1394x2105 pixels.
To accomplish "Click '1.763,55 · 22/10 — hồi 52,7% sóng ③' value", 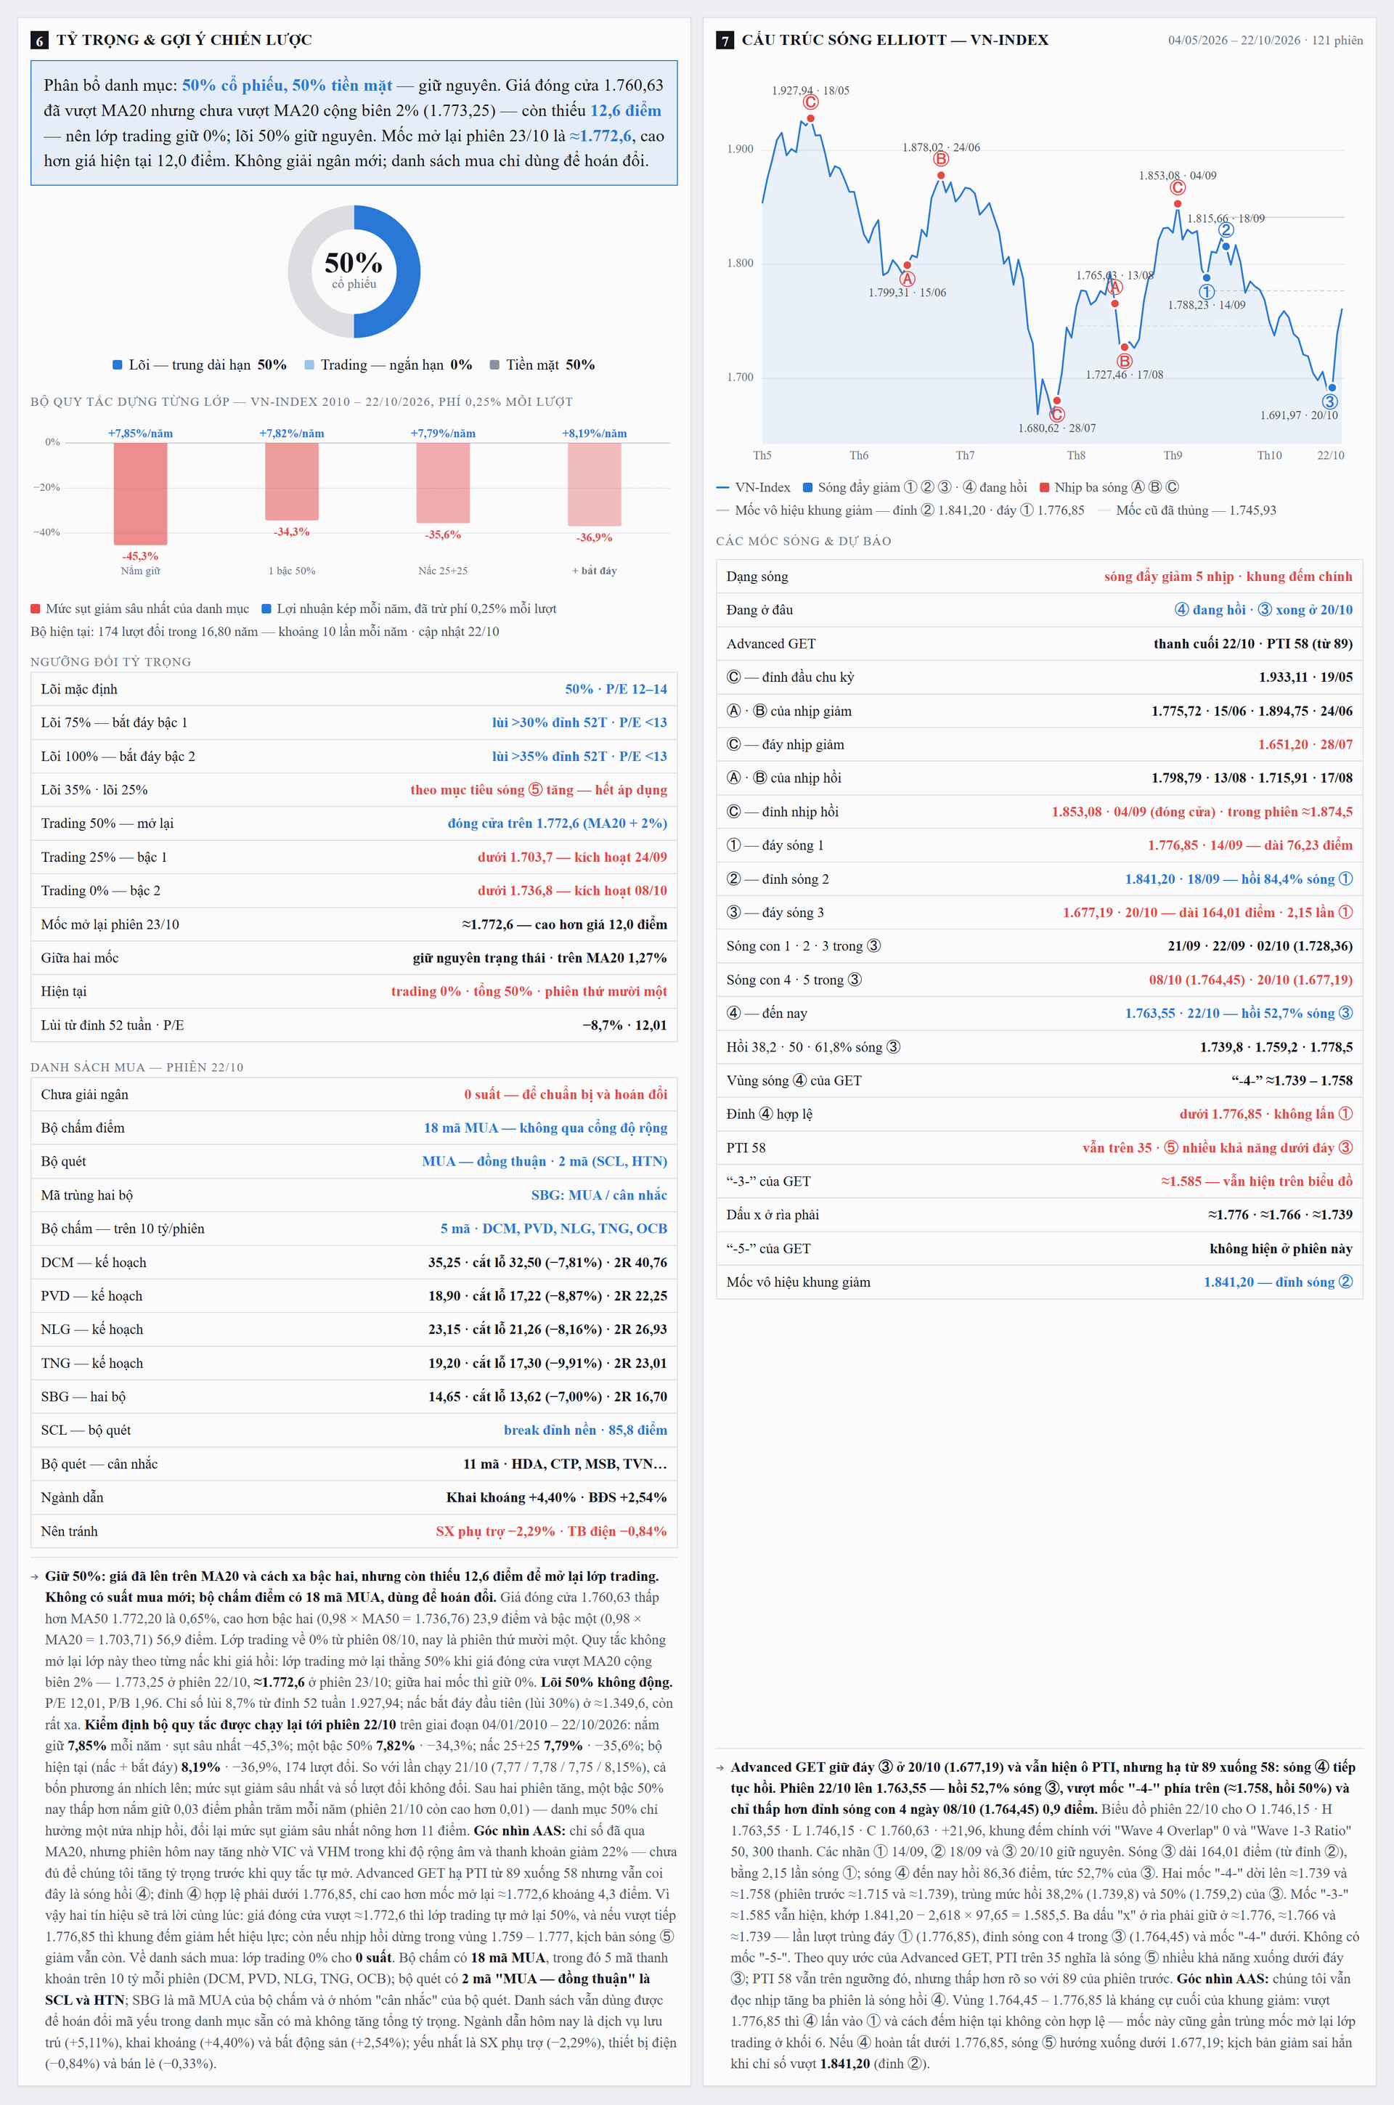I will [1239, 1014].
